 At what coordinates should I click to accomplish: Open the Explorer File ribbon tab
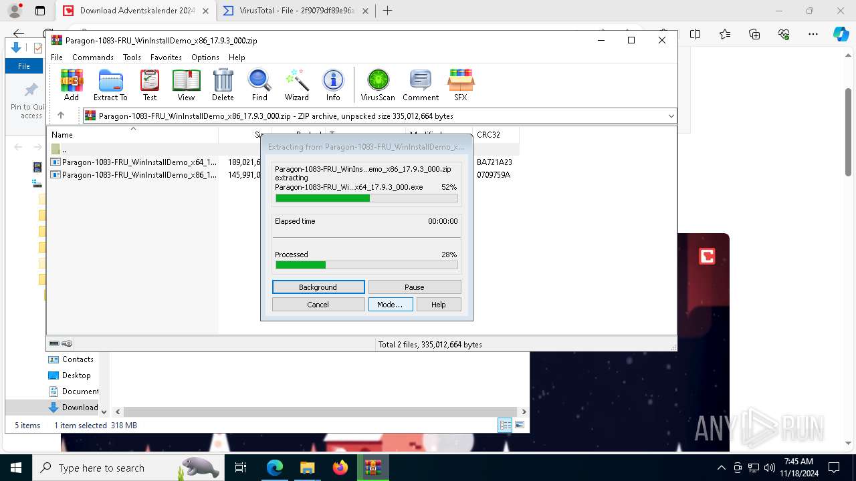(x=24, y=66)
